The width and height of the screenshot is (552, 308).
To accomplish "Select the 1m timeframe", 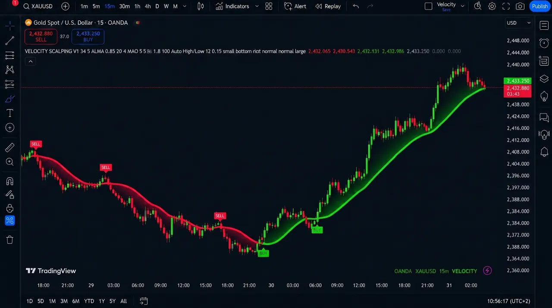I will 84,6.
